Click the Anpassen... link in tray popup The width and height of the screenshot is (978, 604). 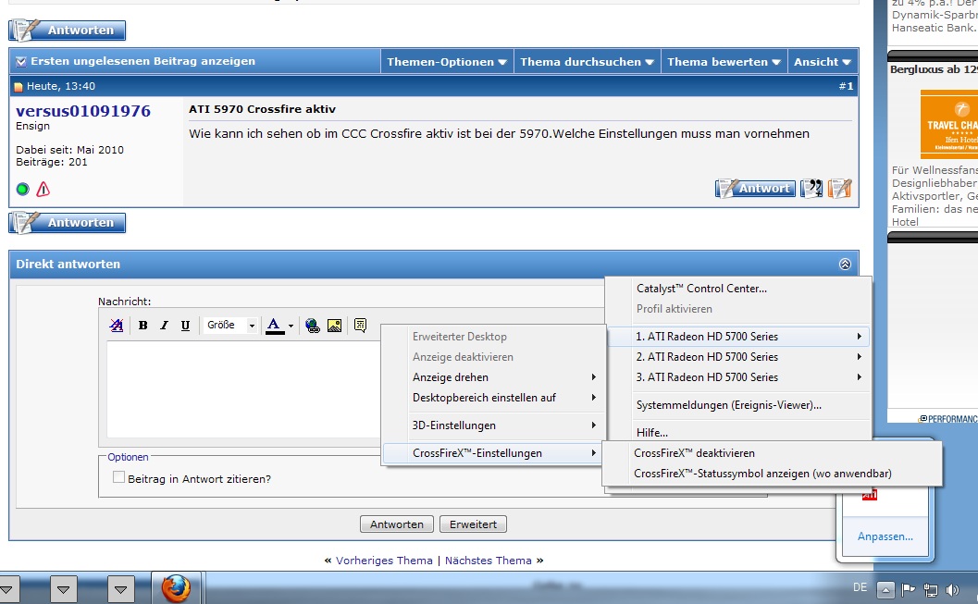(885, 536)
